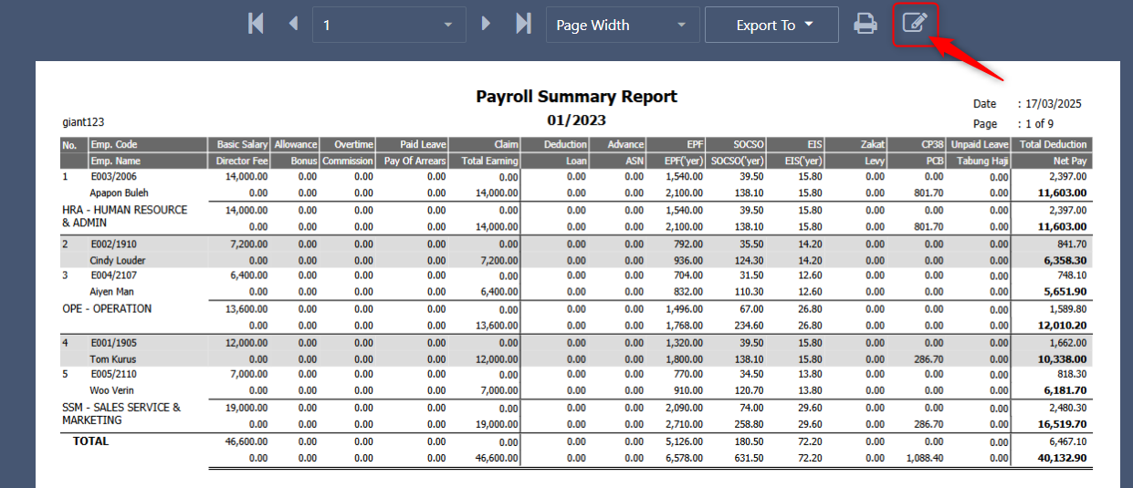This screenshot has height=488, width=1133.
Task: Click Unpaid Leave column header
Action: pyautogui.click(x=980, y=144)
